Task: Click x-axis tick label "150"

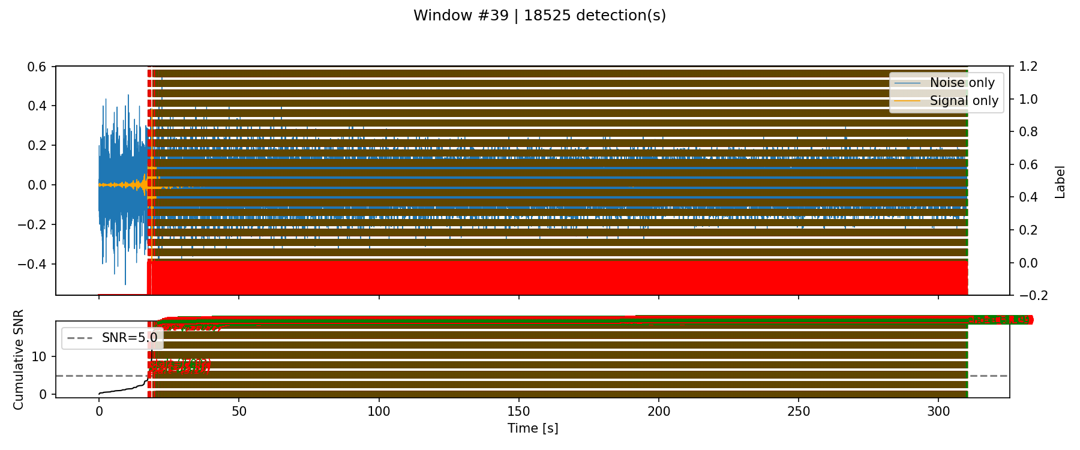Action: point(518,412)
